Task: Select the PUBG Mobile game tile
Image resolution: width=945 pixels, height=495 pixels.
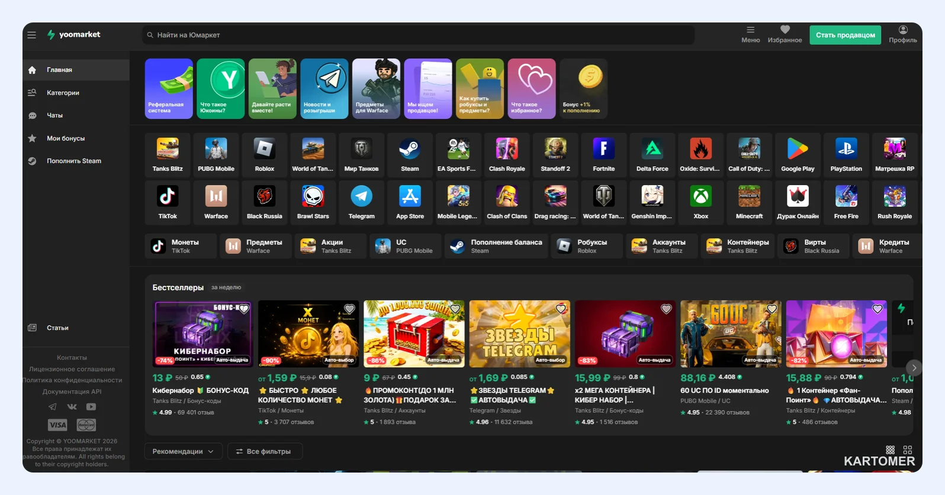Action: (216, 154)
